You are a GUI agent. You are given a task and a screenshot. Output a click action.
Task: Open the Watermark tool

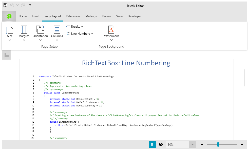[111, 32]
